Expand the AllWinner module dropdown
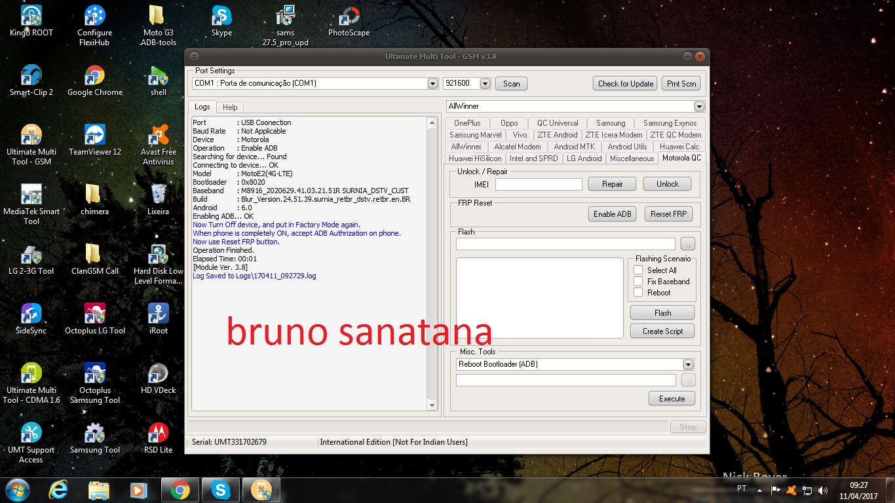Screen dimensions: 895x503 click(699, 106)
